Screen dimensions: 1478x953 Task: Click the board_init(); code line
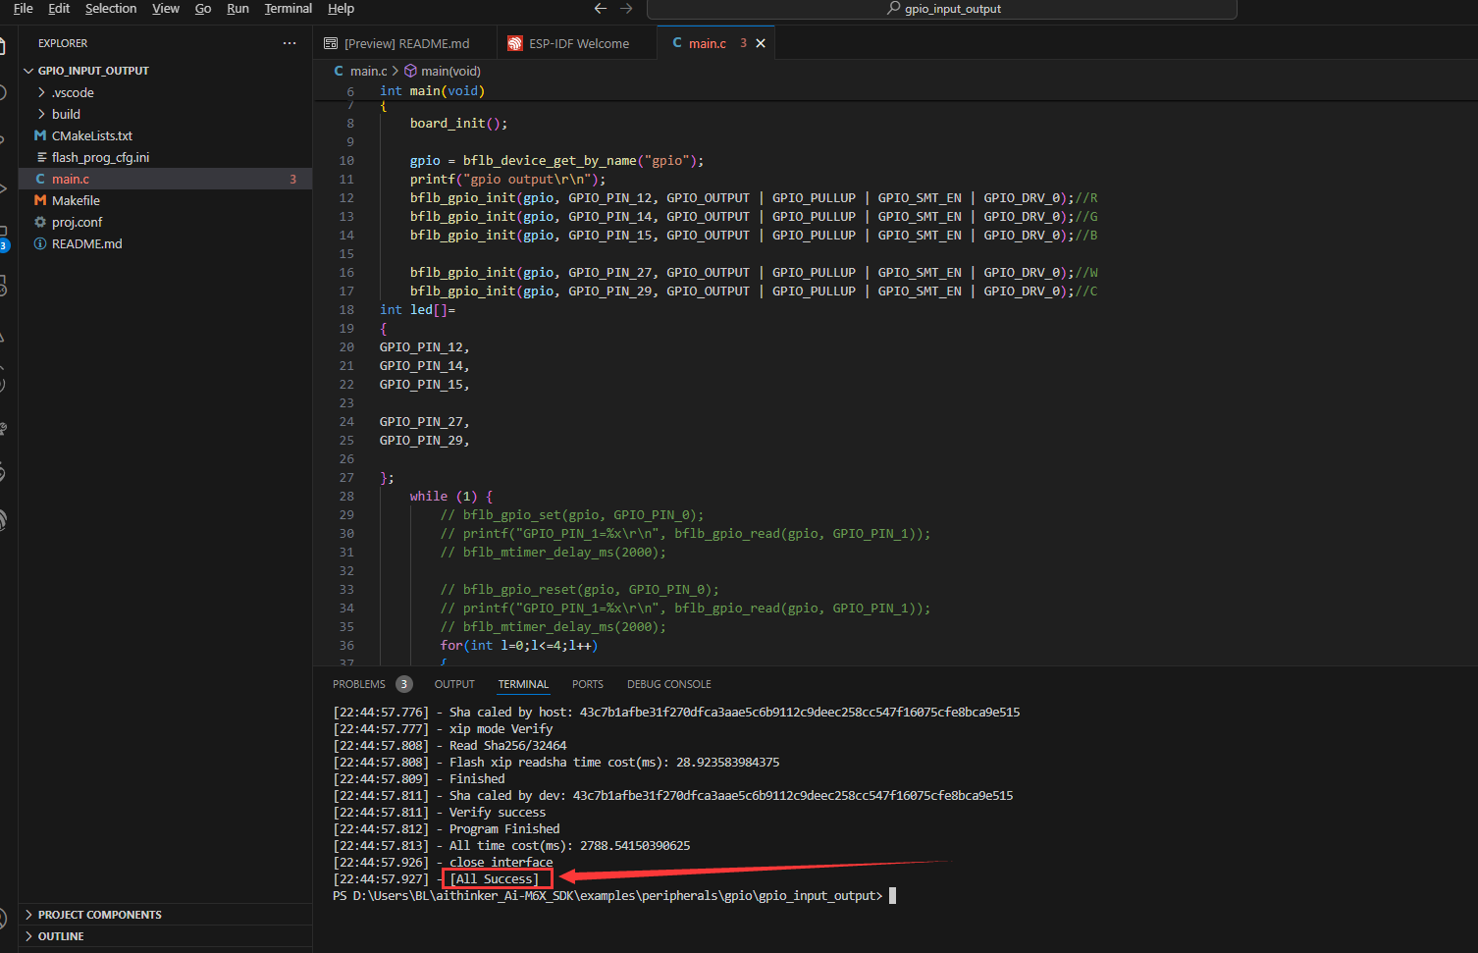(458, 124)
